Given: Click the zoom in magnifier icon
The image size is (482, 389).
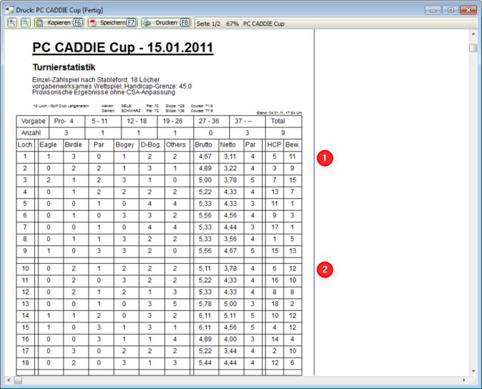Looking at the screenshot, I should click(x=13, y=23).
